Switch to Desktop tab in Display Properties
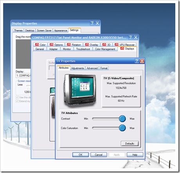Screen dimensions: 180x173 tap(30, 31)
